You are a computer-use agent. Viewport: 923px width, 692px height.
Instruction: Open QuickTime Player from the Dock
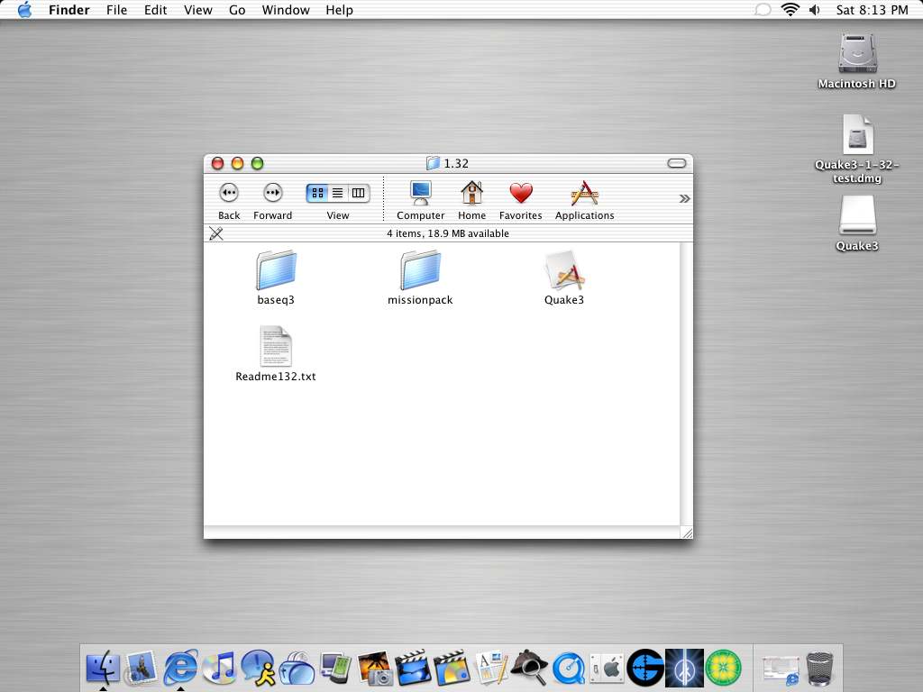pos(568,669)
